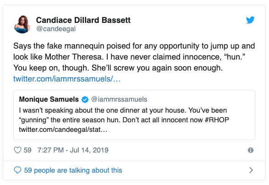This screenshot has width=269, height=185.
Task: Click the 7:27 PM - Jul 14, 2019 timestamp
Action: 73,150
